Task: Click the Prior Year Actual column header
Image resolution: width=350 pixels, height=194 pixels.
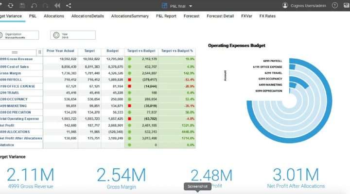Action: point(60,51)
